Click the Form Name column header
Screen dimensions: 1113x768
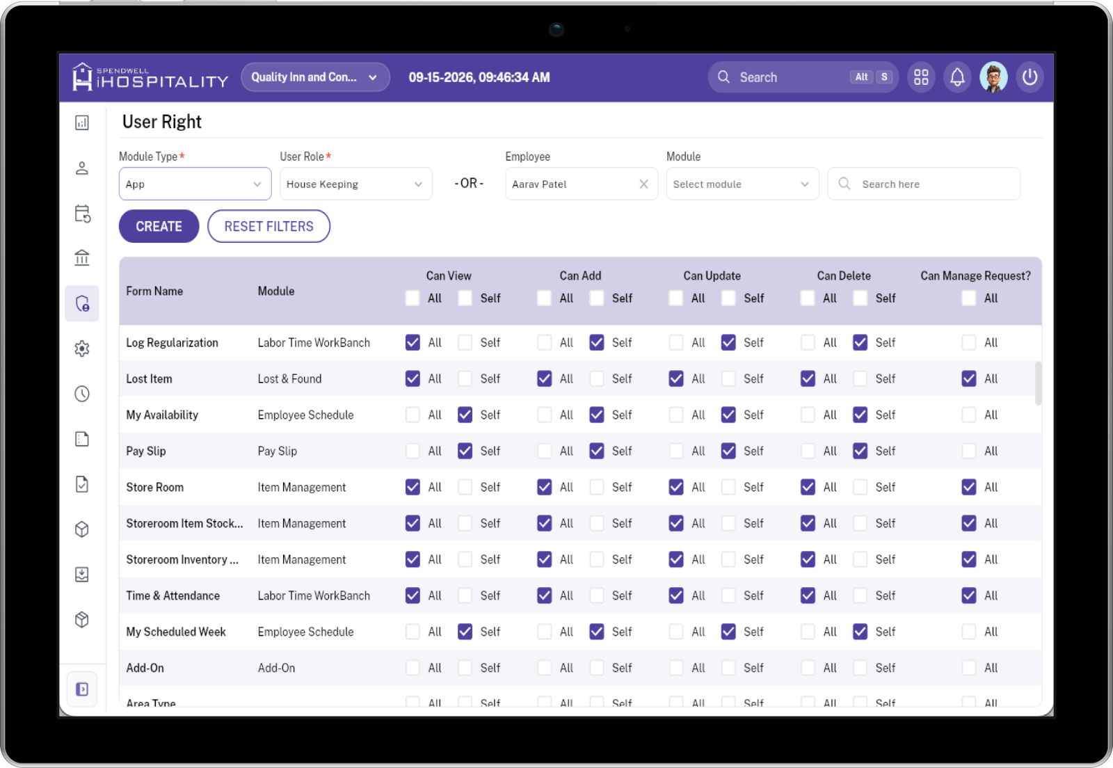pos(154,291)
